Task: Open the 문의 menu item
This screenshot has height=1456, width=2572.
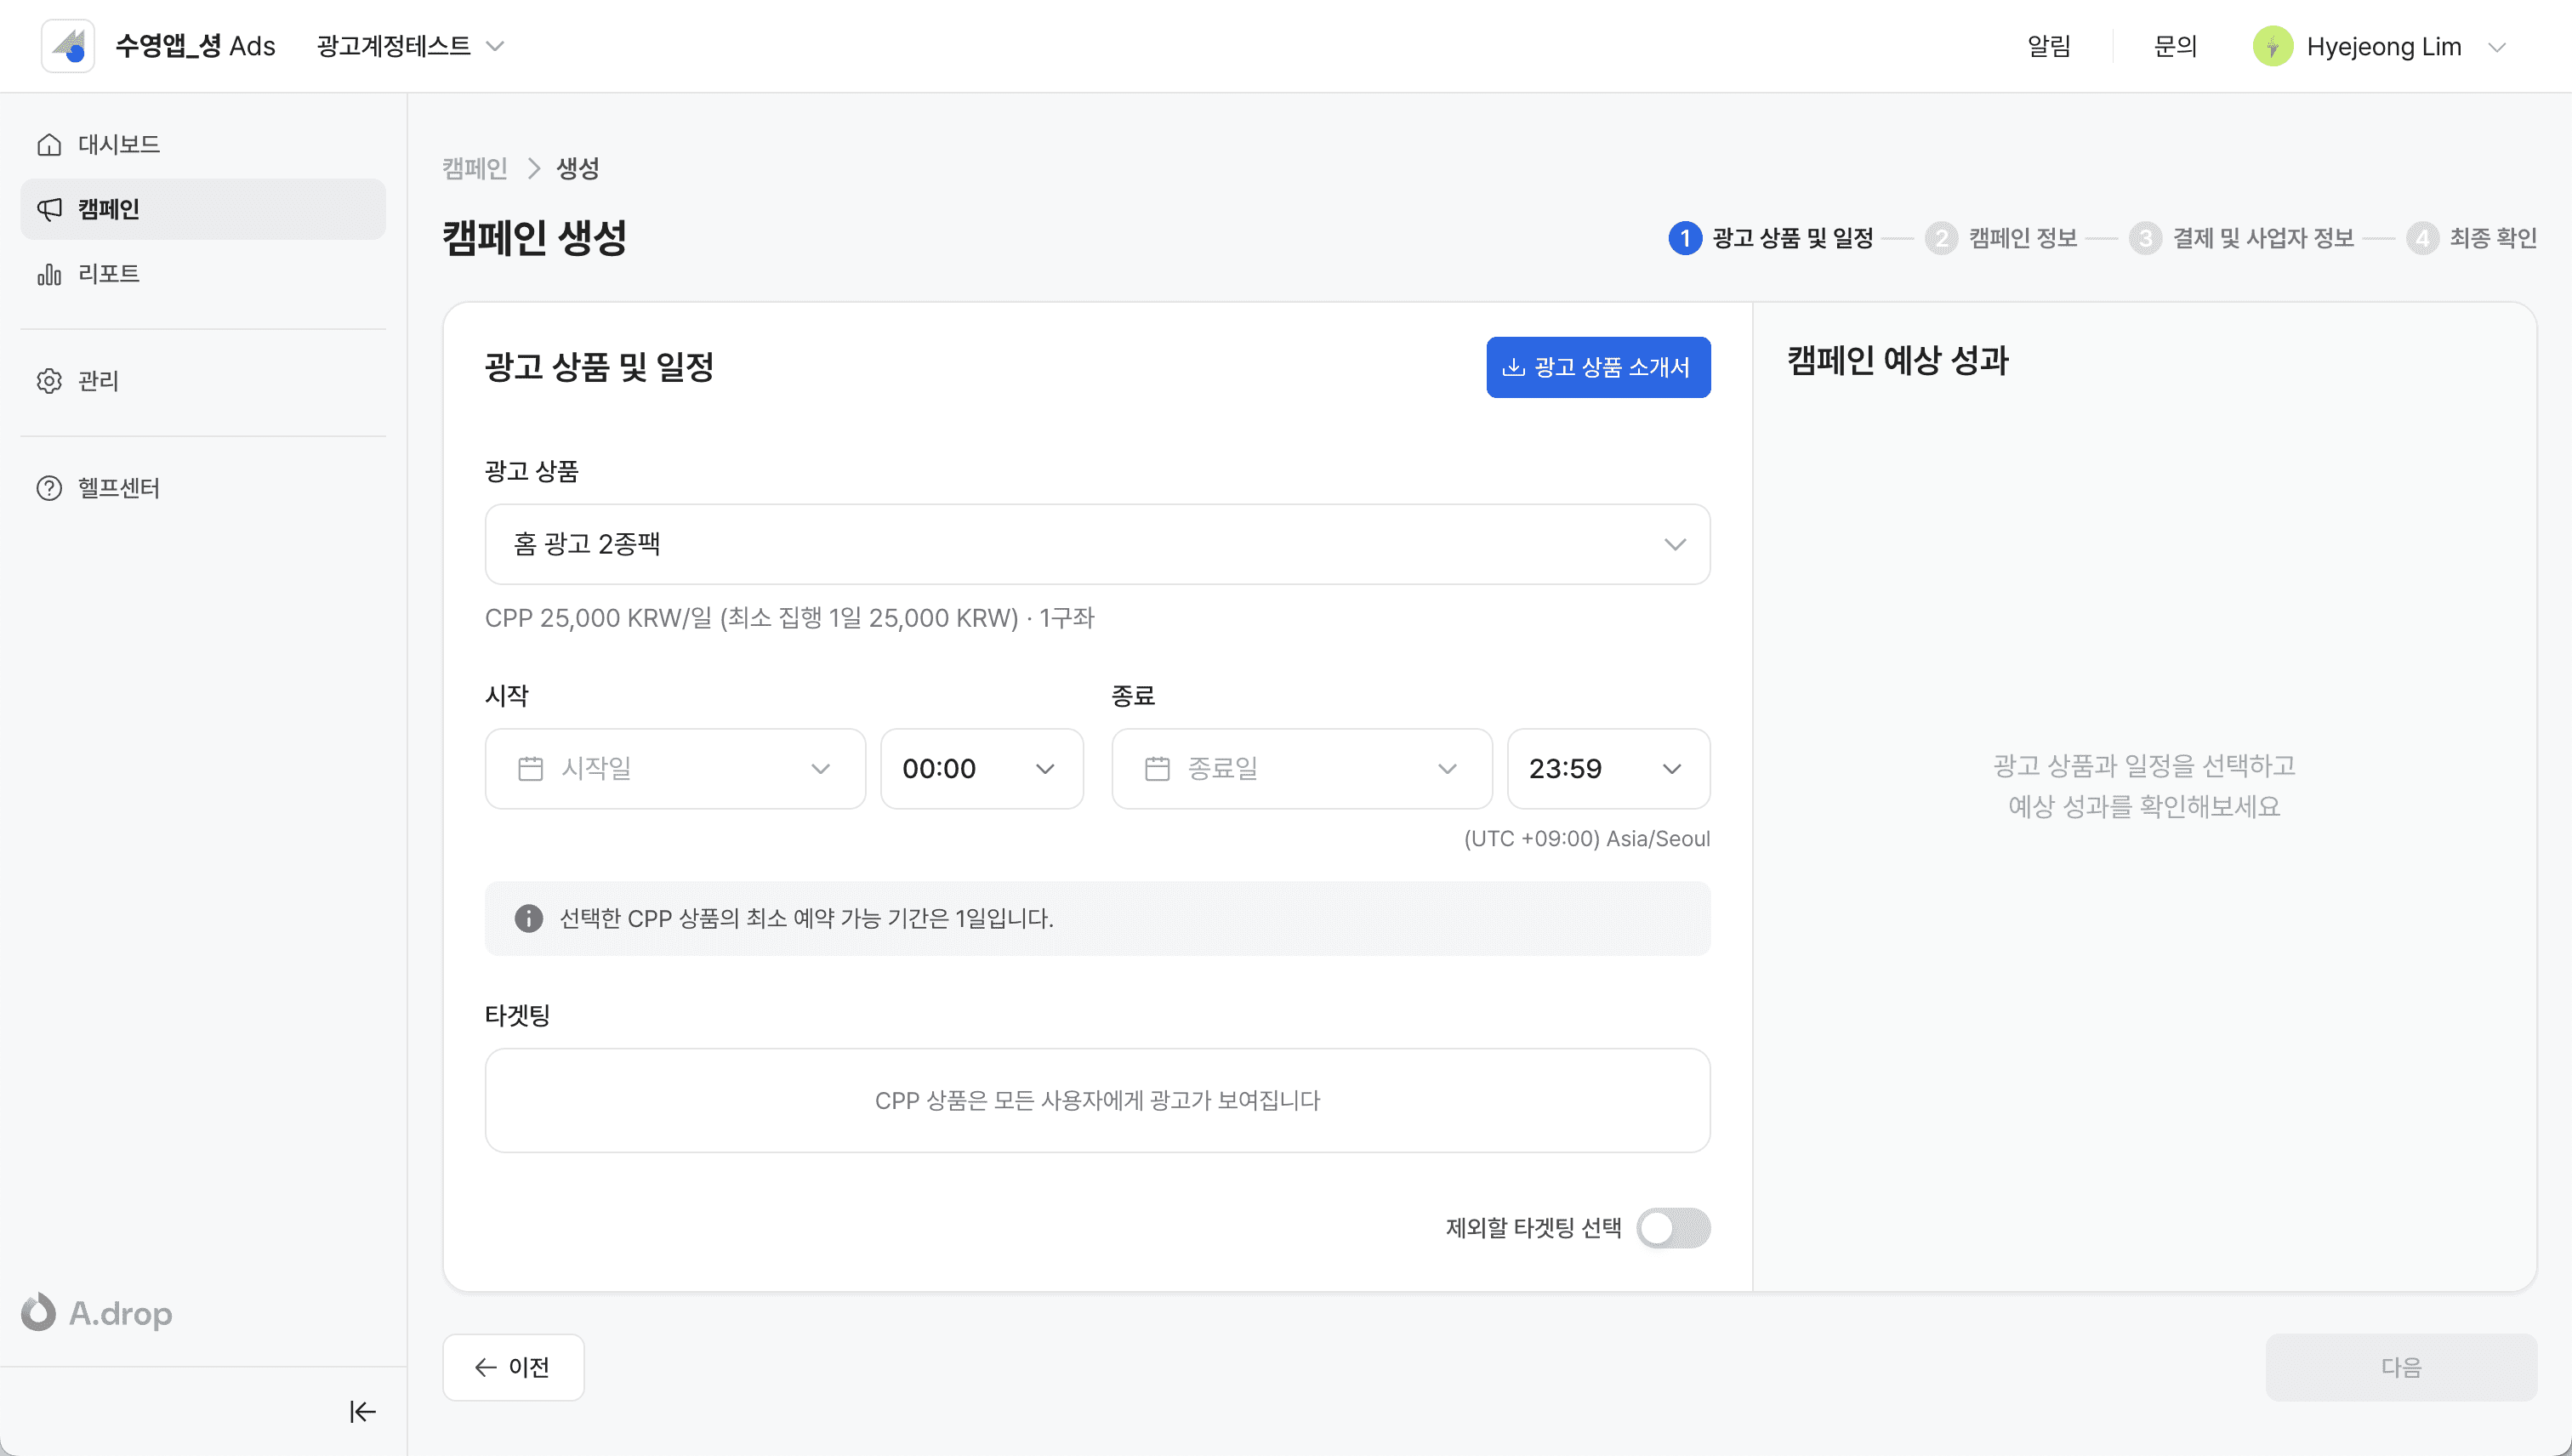Action: click(2174, 46)
